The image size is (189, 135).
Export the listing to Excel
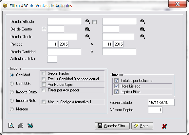point(30,125)
